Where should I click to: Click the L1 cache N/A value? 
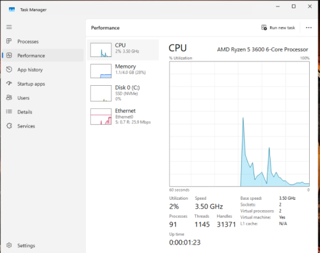(283, 224)
